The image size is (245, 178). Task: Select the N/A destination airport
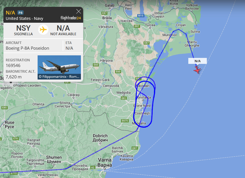[x=63, y=30]
